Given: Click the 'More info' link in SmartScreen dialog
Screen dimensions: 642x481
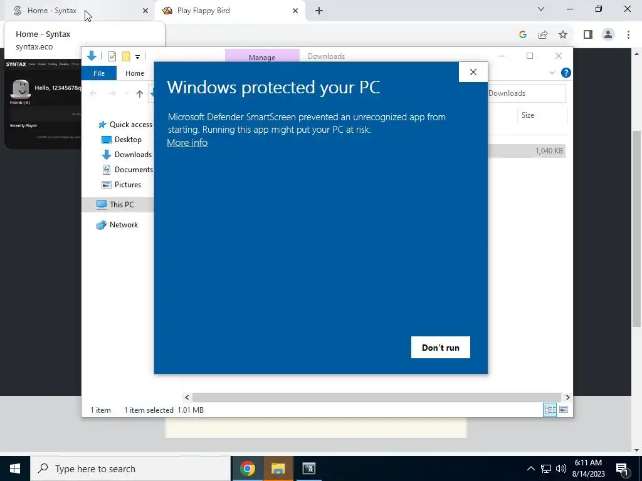Looking at the screenshot, I should 187,143.
